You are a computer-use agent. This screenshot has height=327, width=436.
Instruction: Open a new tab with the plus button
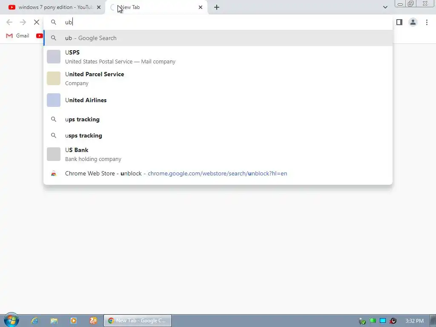(x=217, y=8)
